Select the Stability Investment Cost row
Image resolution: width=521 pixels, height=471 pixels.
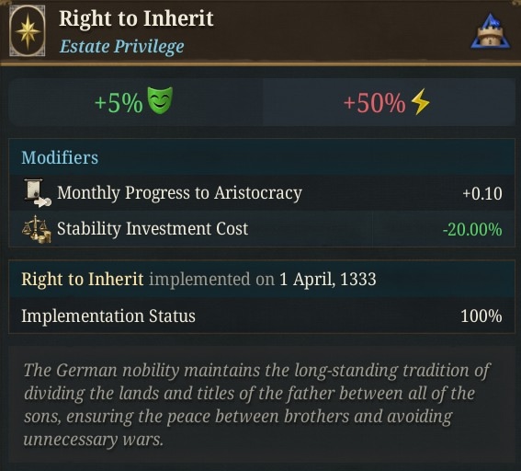point(262,229)
